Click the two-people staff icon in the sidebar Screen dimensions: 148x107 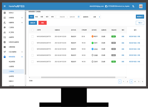click(5, 32)
